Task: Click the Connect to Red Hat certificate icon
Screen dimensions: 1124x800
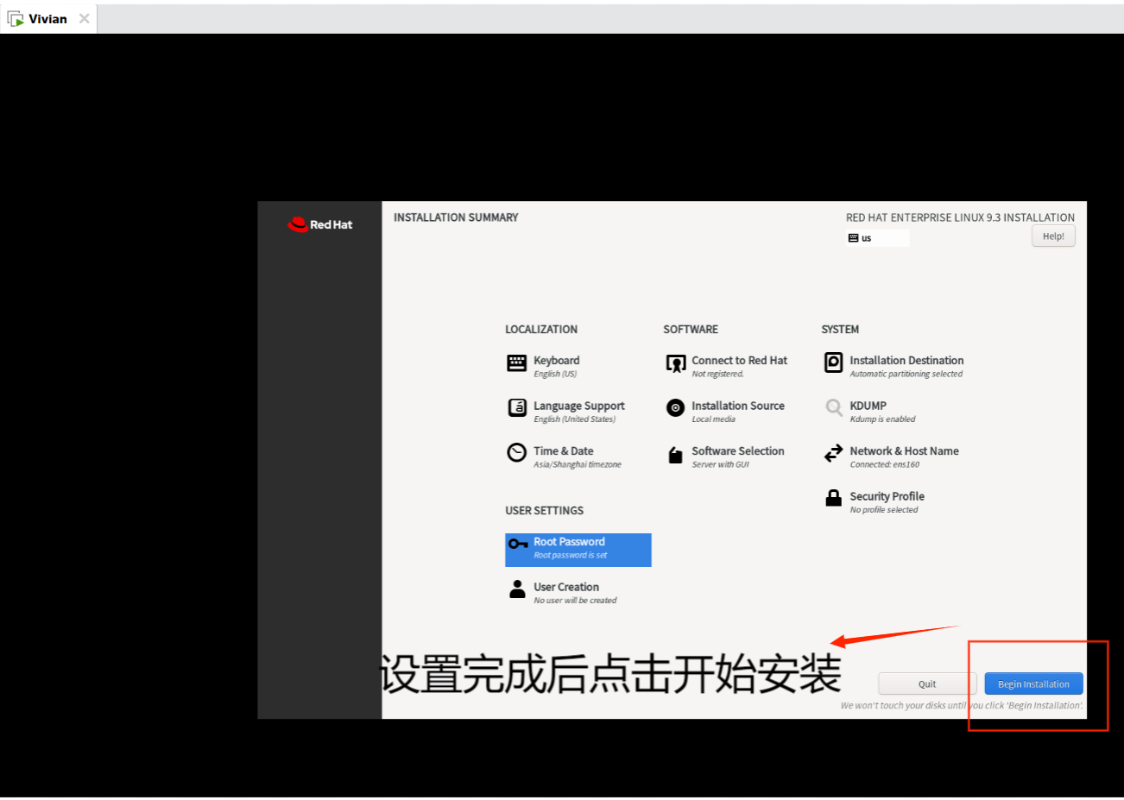Action: point(675,363)
